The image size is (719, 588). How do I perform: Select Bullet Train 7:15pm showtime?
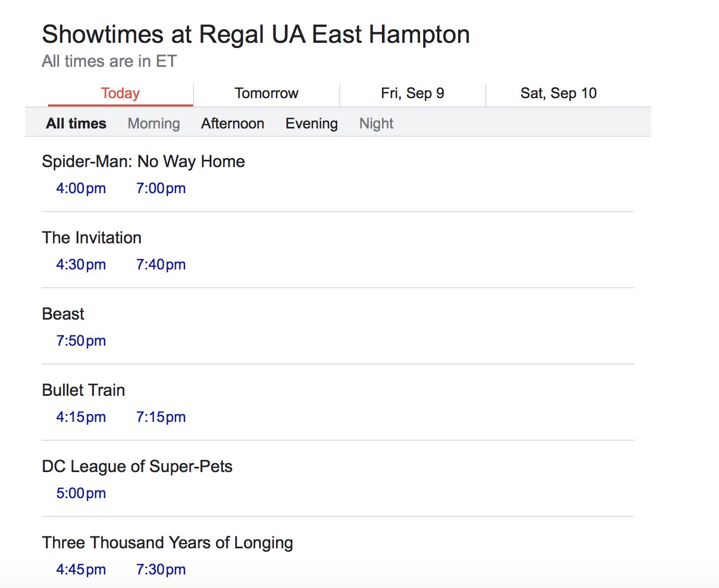click(161, 417)
